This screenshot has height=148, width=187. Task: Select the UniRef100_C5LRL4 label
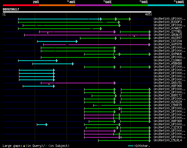(168, 140)
